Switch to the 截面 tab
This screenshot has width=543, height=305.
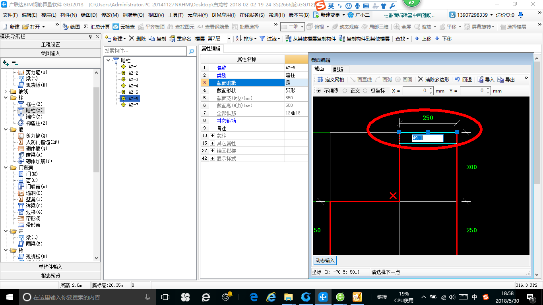coord(319,69)
